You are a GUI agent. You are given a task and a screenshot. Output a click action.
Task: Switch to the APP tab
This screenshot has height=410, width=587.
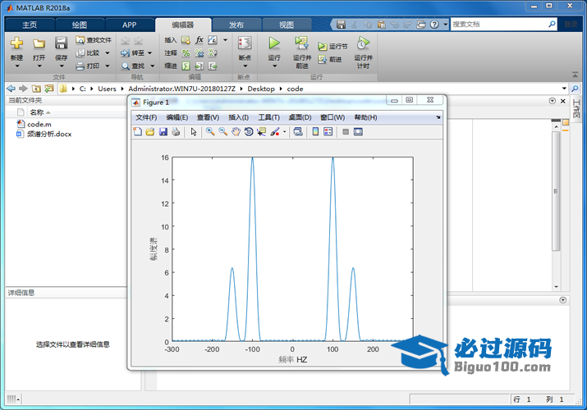coord(129,25)
